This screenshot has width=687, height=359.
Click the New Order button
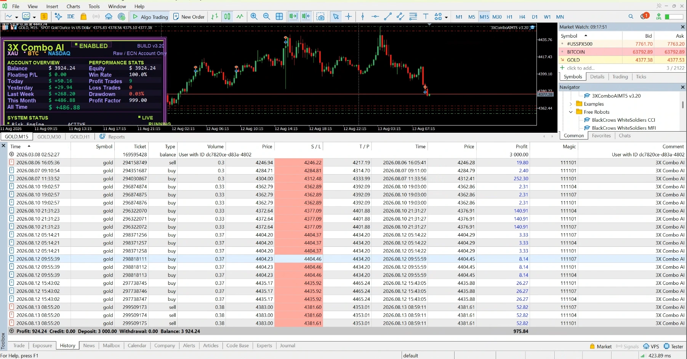(189, 17)
